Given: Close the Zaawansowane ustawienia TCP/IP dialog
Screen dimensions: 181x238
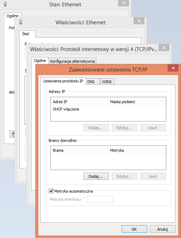Looking at the screenshot, I should point(173,68).
